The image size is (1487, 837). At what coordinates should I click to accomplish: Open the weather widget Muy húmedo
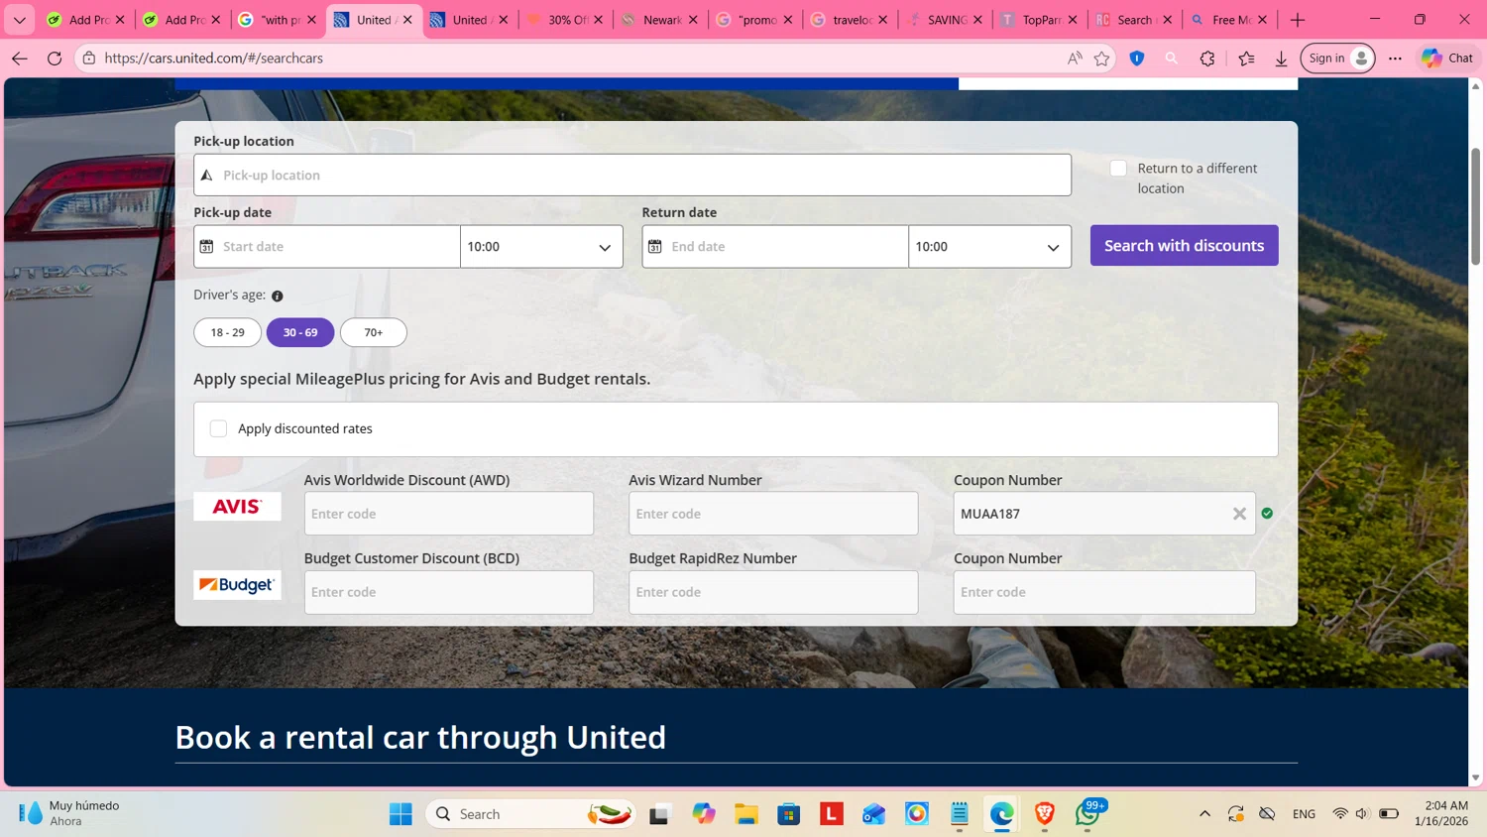click(x=69, y=813)
